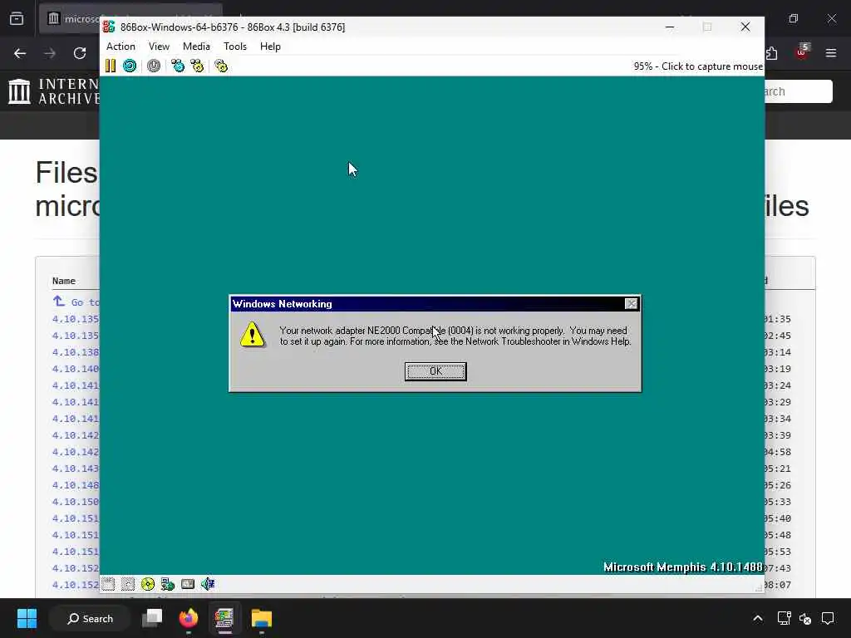This screenshot has width=851, height=638.
Task: Click the 'Go to' parent directory link
Action: (x=76, y=302)
